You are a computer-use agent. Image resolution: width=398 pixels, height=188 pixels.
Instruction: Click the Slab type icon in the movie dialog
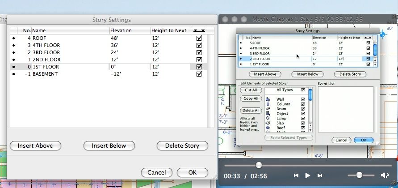tap(268, 123)
